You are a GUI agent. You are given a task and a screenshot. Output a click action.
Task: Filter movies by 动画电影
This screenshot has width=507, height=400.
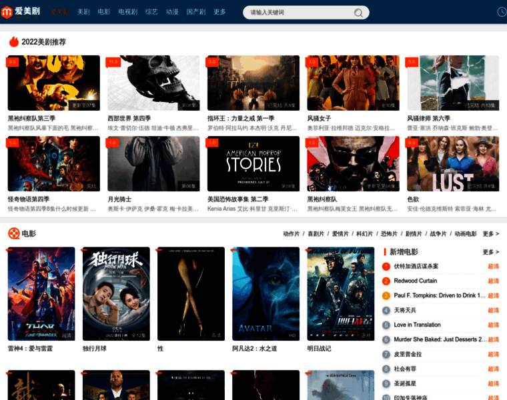pos(466,233)
